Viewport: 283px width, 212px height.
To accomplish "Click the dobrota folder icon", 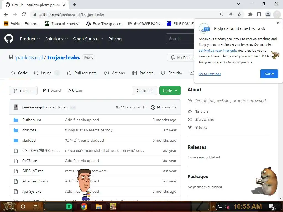I will [x=16, y=130].
